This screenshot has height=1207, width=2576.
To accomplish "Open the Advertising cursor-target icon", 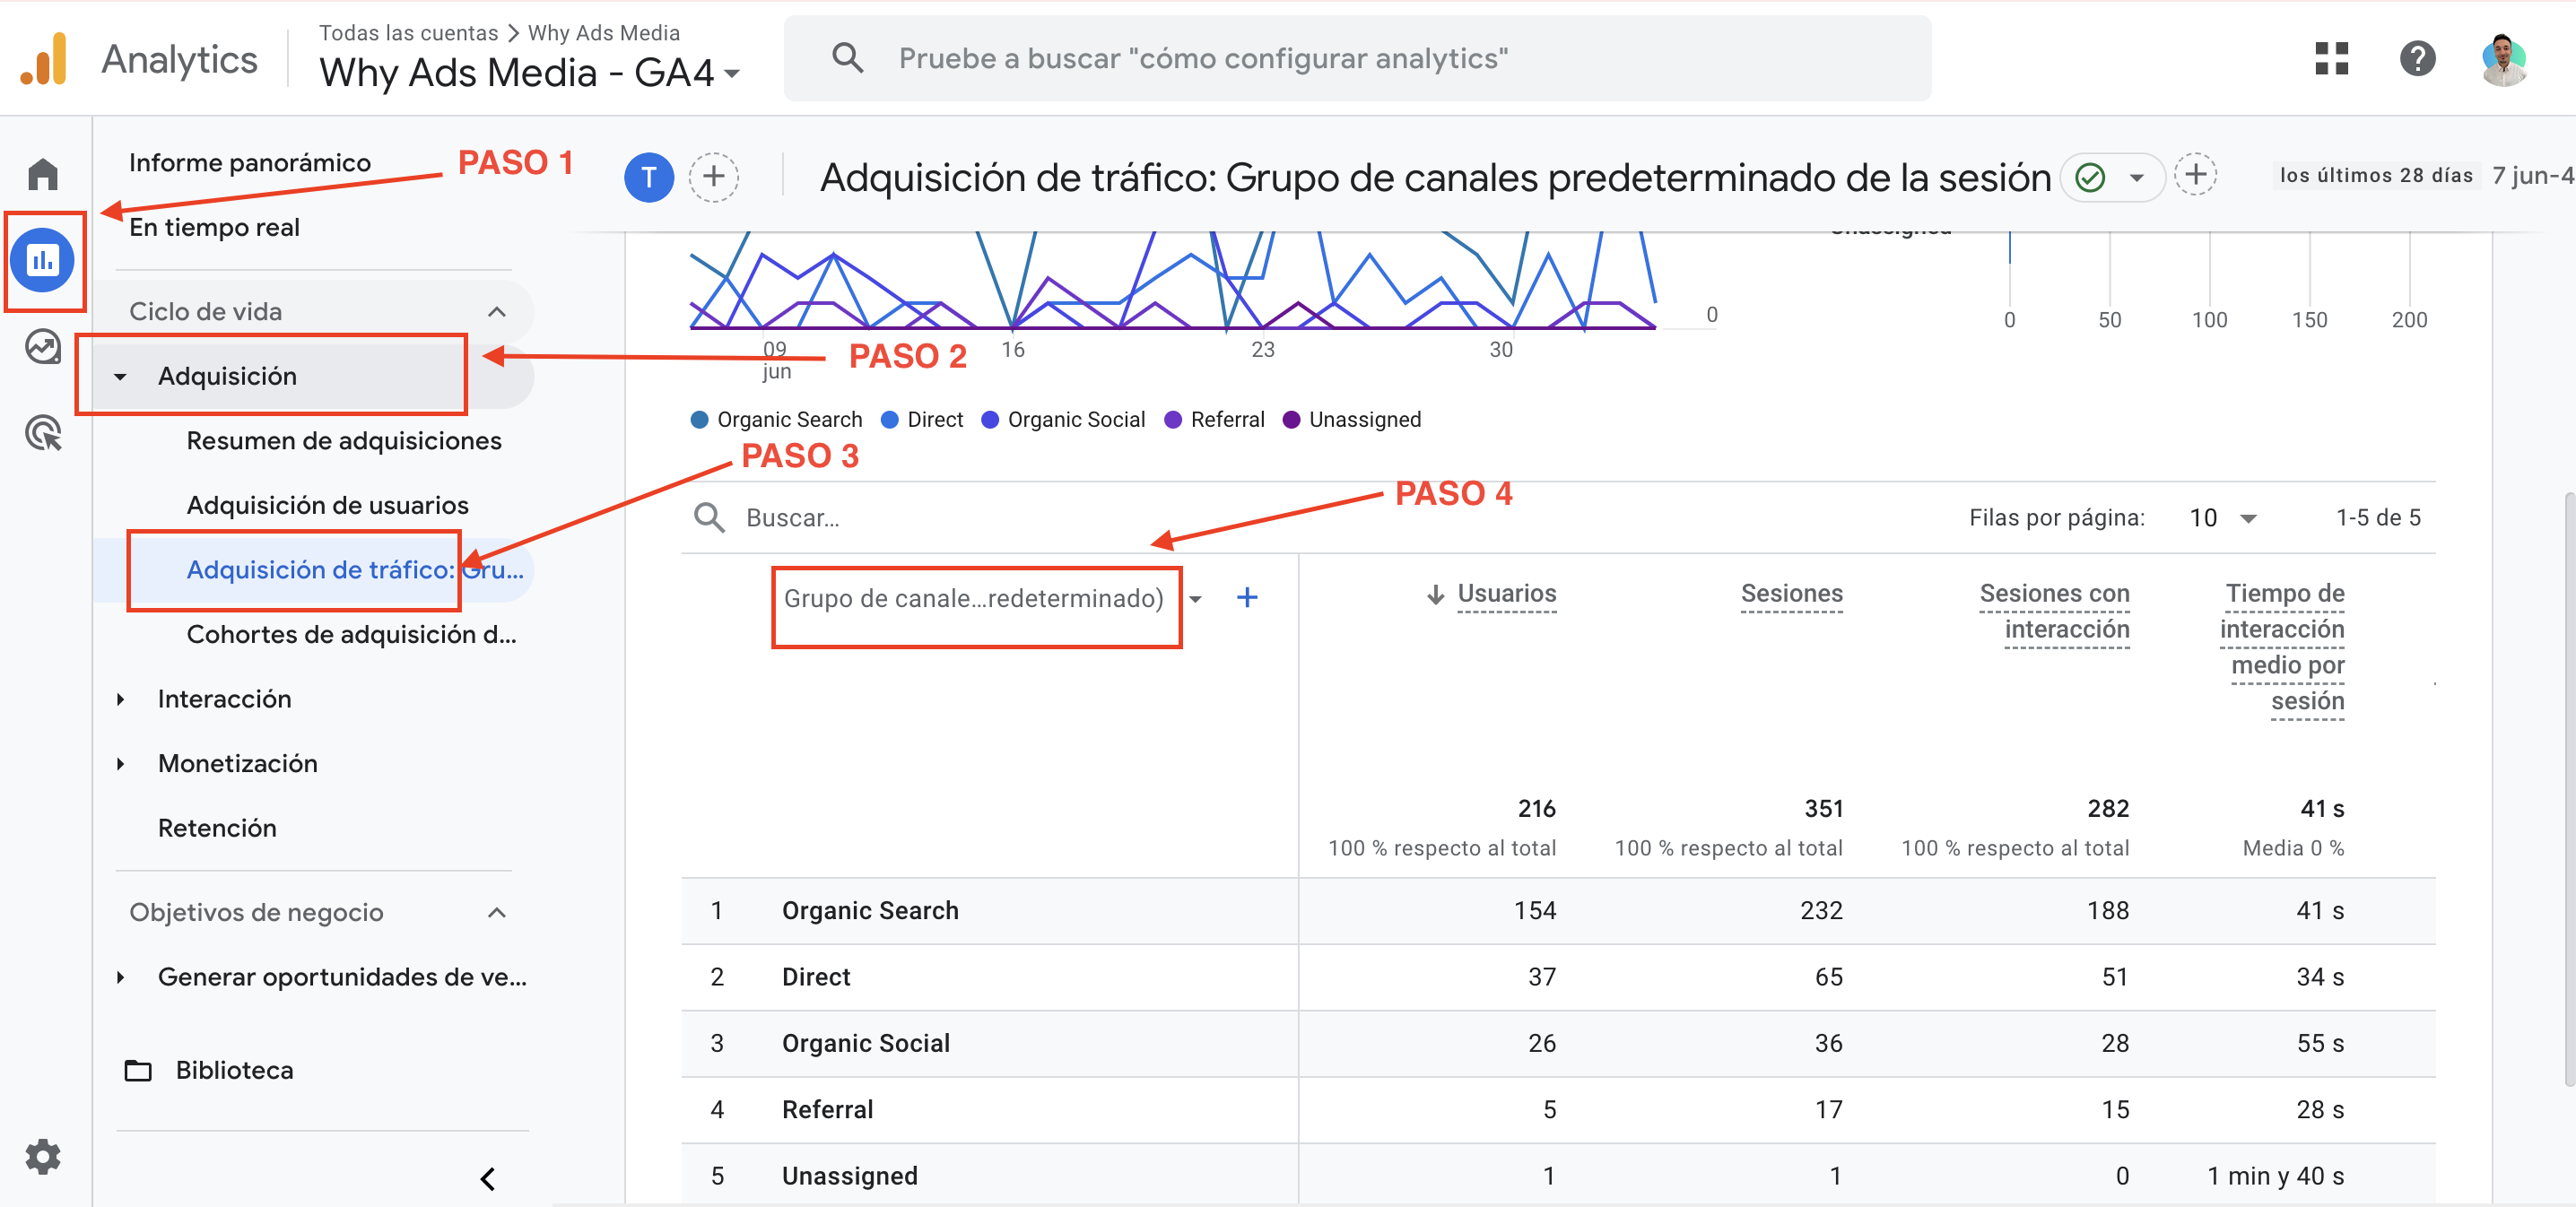I will [42, 433].
